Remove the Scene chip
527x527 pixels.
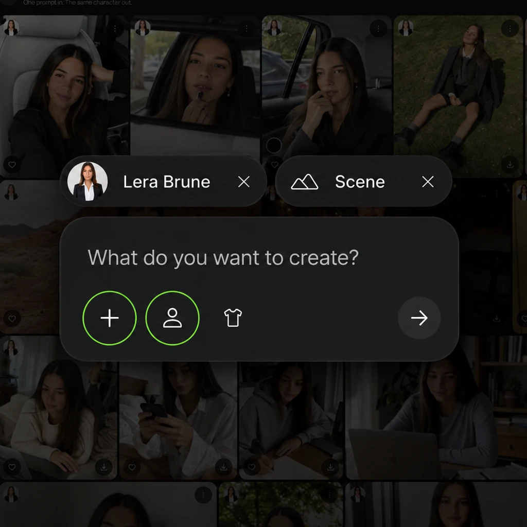[428, 182]
